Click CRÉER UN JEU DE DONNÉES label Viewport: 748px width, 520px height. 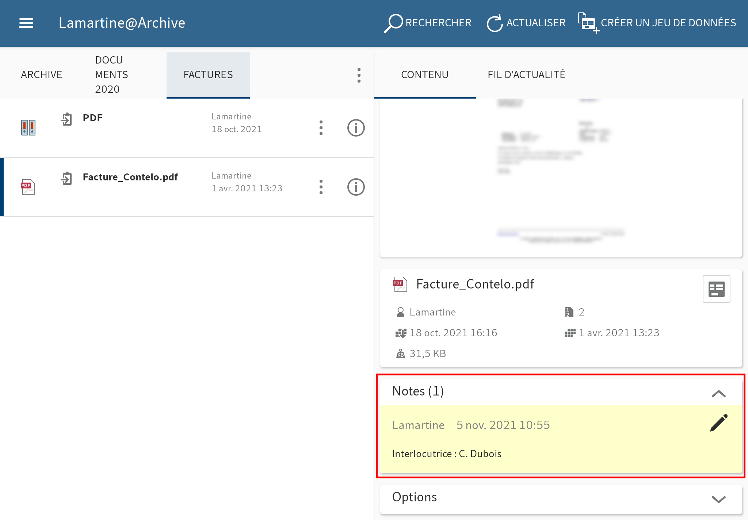(668, 23)
